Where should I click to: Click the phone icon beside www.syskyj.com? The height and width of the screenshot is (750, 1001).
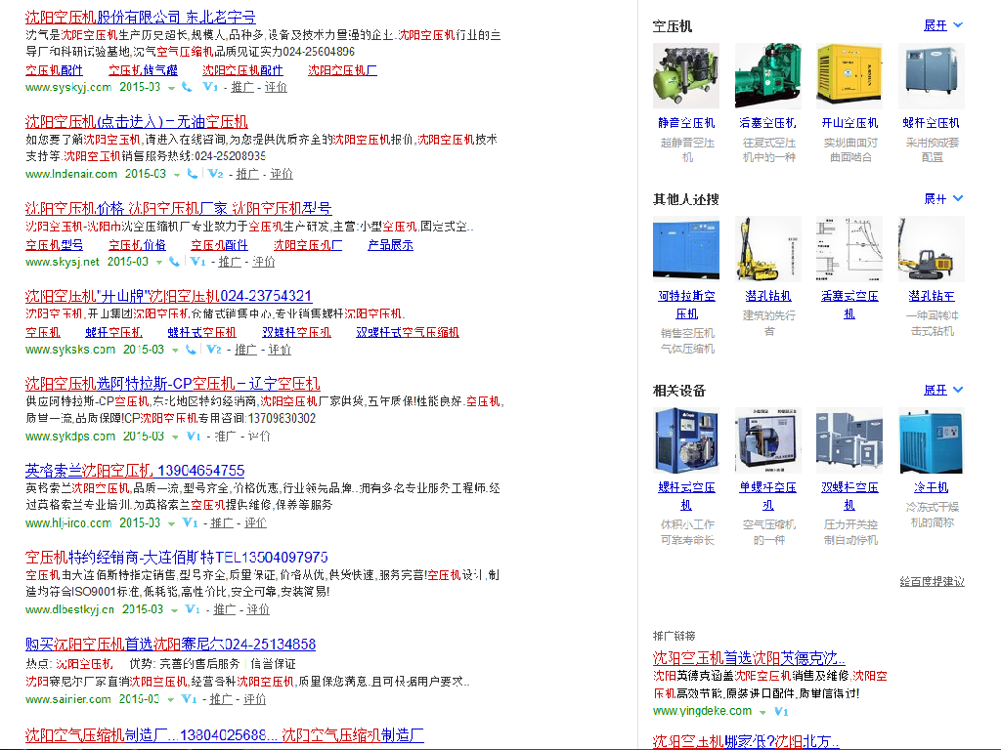(187, 87)
